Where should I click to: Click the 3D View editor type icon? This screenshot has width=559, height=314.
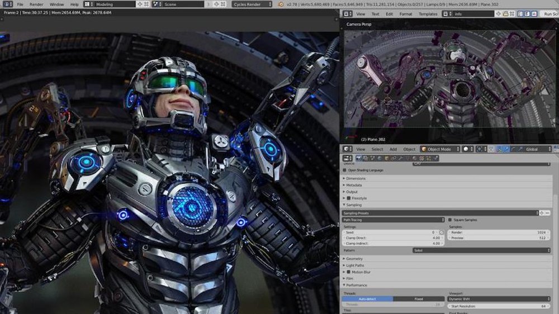pyautogui.click(x=347, y=149)
